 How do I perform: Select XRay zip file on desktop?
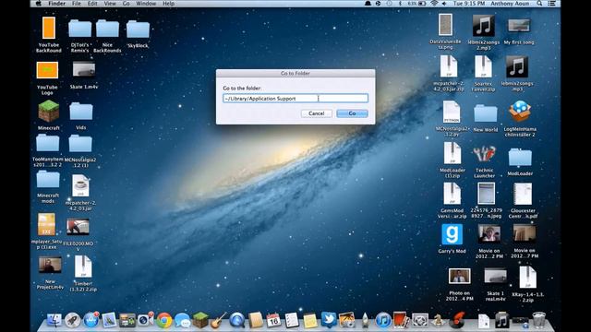tap(527, 277)
